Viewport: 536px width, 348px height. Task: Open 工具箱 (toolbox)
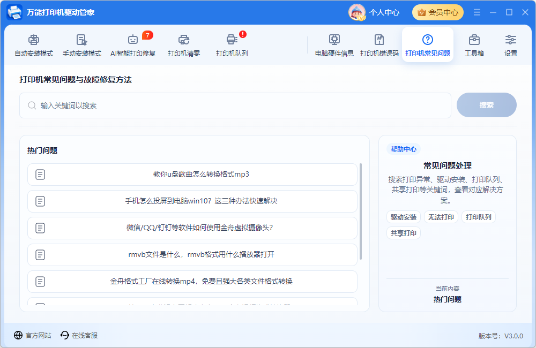(x=474, y=45)
